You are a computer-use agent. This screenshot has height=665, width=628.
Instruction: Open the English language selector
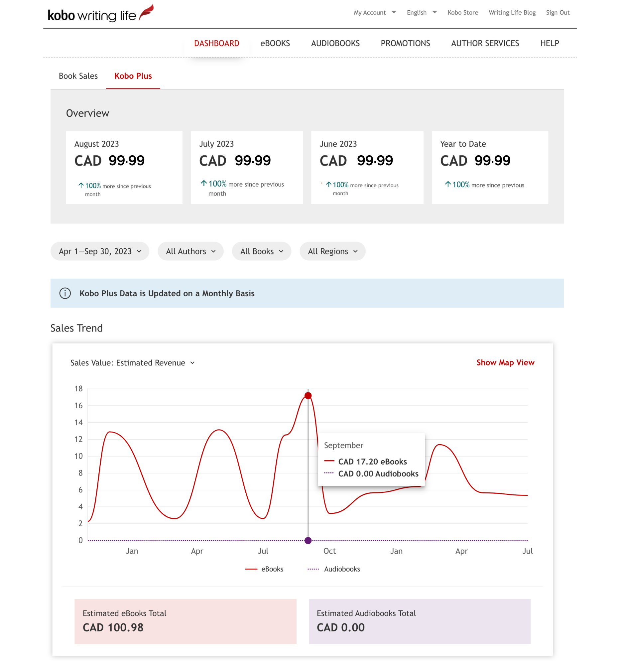422,12
